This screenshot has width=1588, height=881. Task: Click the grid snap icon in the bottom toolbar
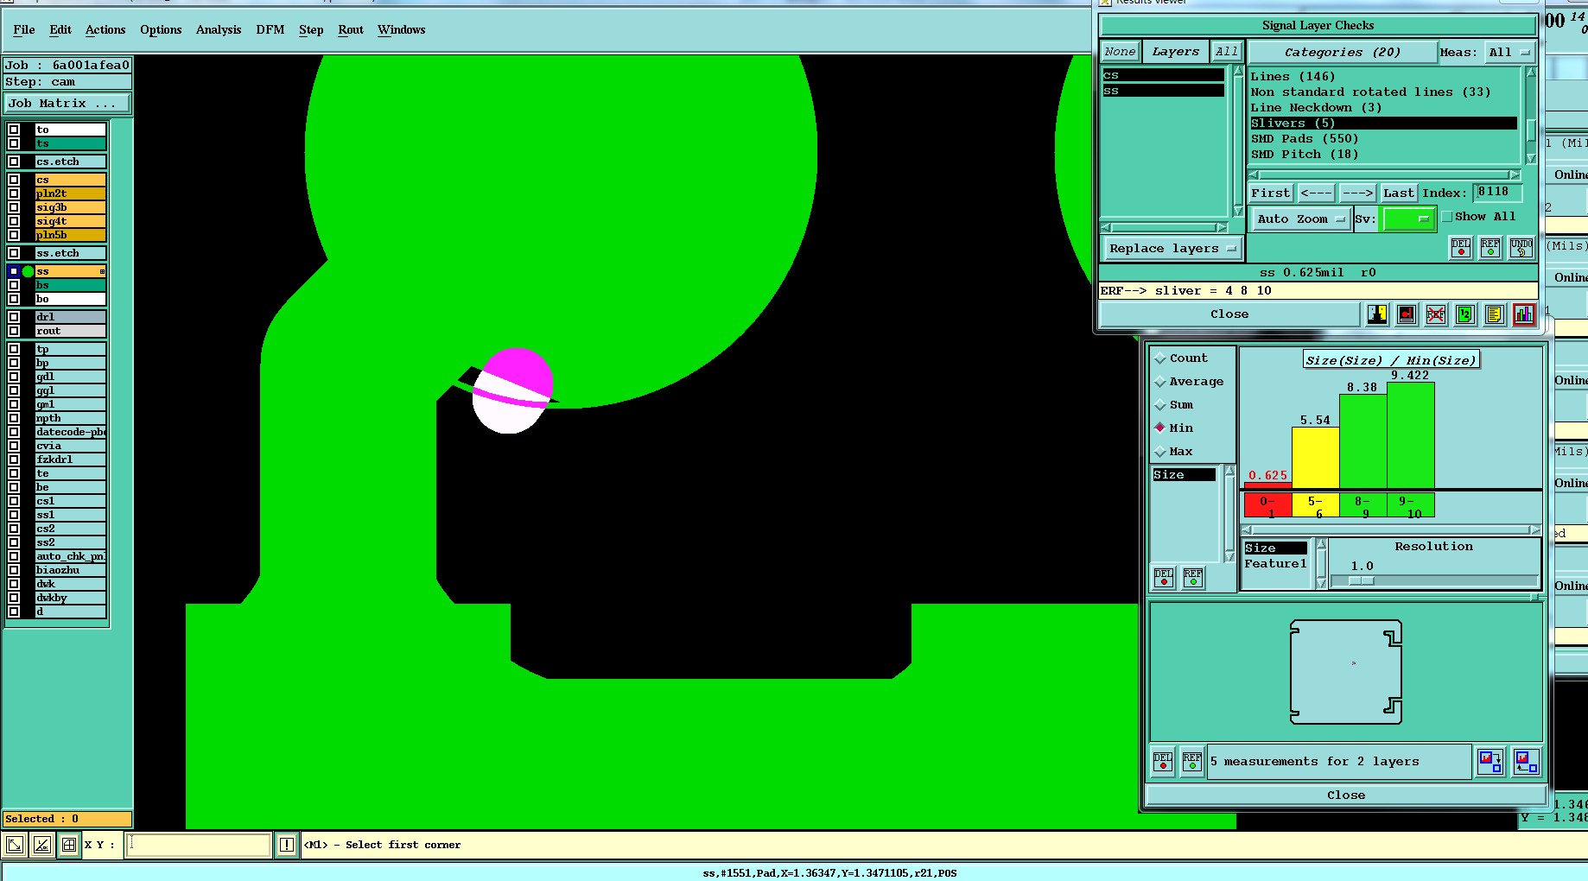(69, 845)
